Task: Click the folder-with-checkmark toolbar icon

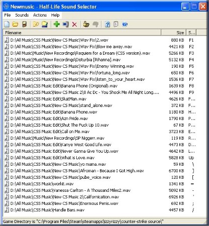Action: coord(36,24)
